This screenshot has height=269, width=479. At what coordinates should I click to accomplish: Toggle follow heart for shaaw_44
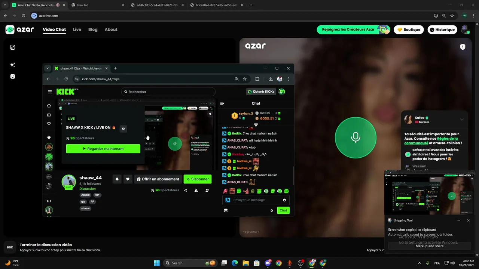pyautogui.click(x=128, y=179)
